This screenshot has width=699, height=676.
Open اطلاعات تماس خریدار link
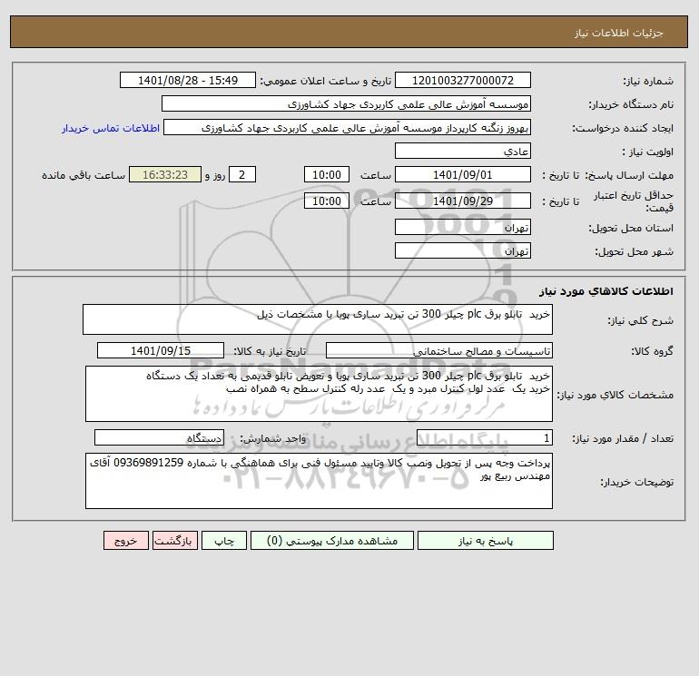click(111, 128)
